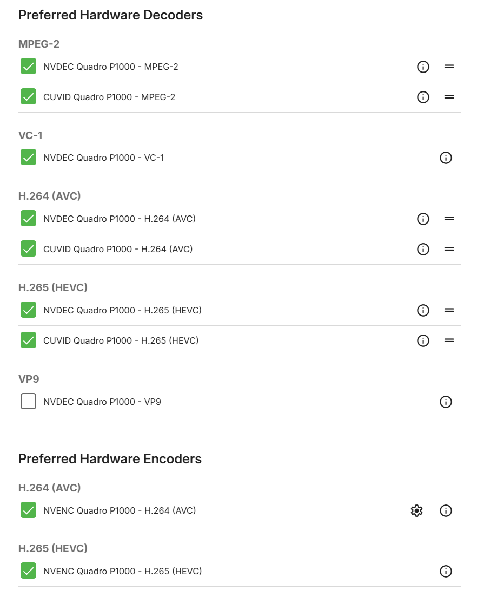Open info for NVDEC Quadro P1000 MPEG-2
This screenshot has width=477, height=603.
click(423, 67)
